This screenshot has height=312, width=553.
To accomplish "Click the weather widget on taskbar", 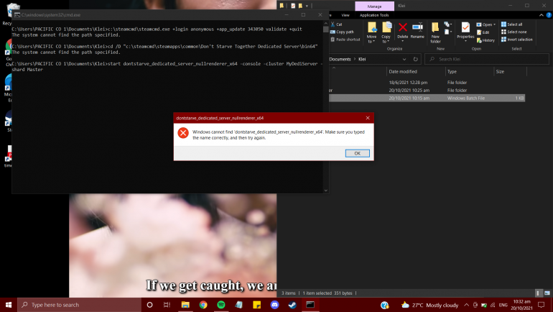I will pyautogui.click(x=429, y=305).
